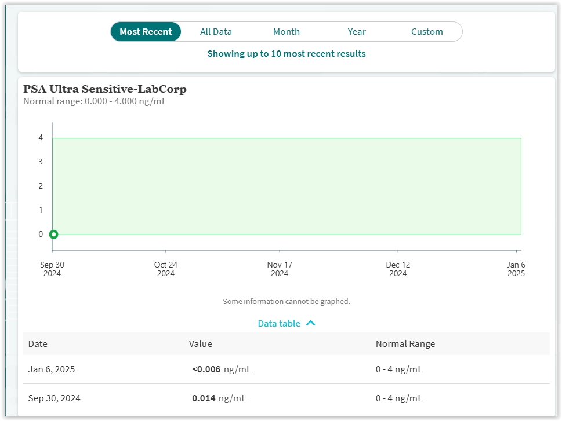
Task: Click the Nov 17 2024 axis label
Action: (280, 269)
